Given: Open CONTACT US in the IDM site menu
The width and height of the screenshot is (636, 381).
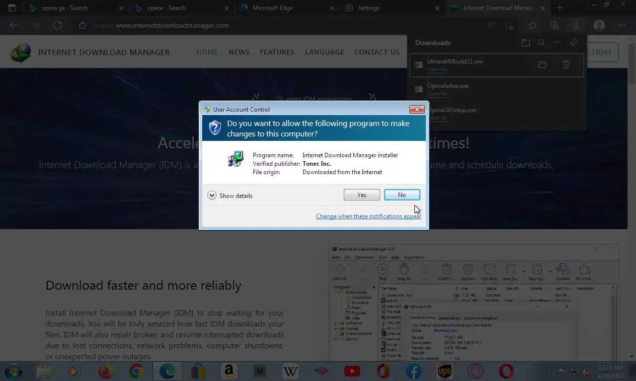Looking at the screenshot, I should tap(377, 52).
